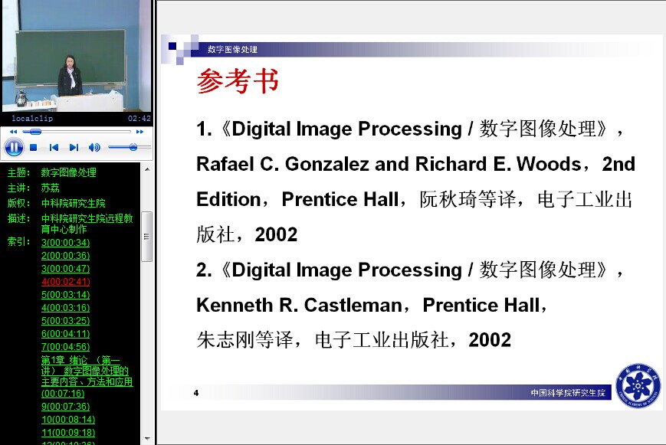Viewport: 666px width, 445px height.
Task: Jump to index entry 9(00:07:36)
Action: click(x=65, y=407)
